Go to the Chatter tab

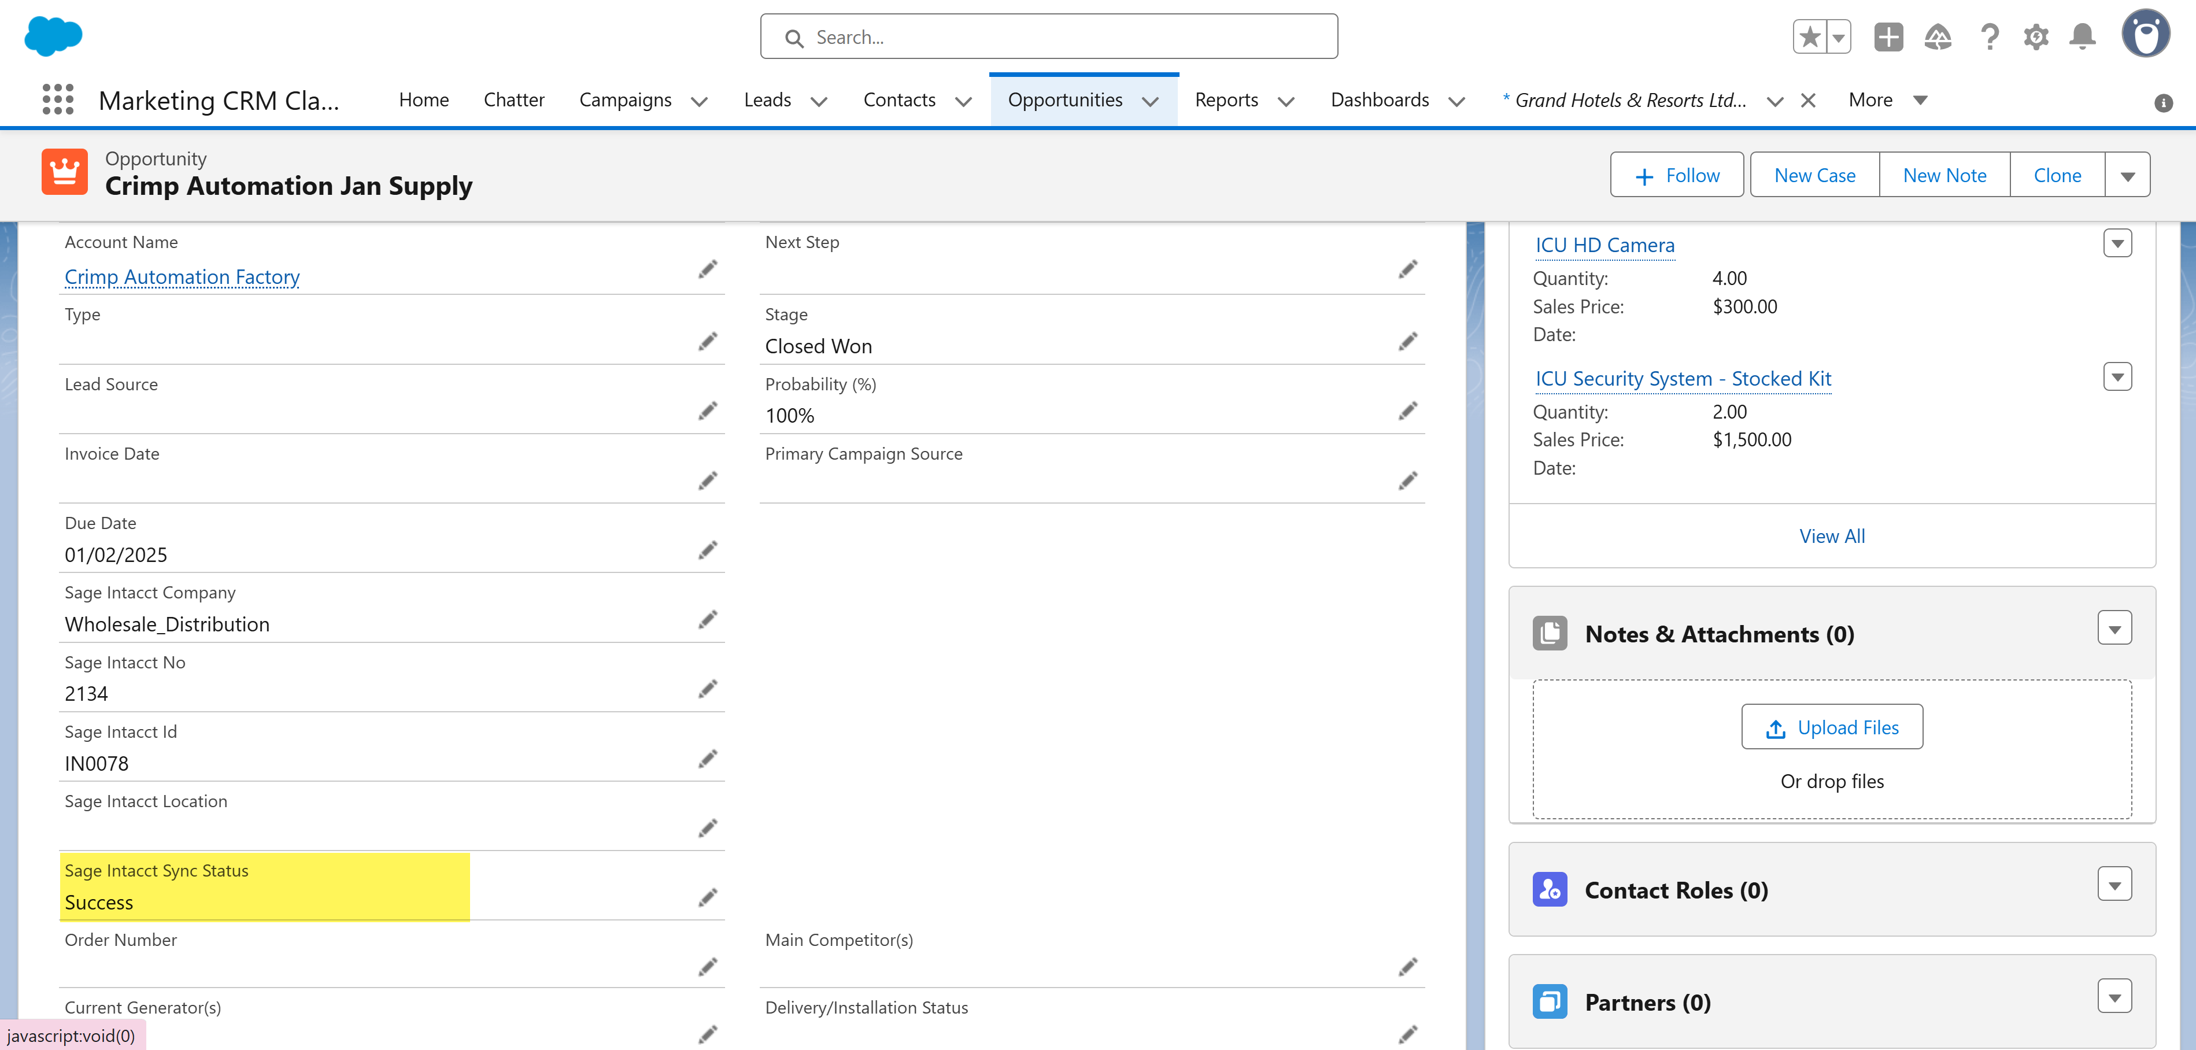[514, 99]
